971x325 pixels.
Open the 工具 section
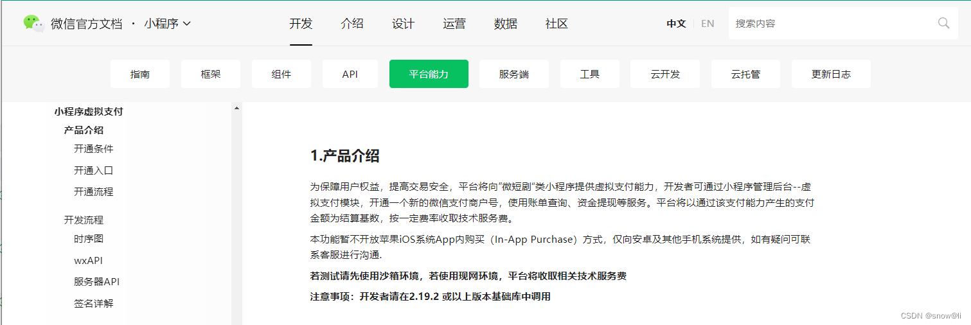[x=590, y=74]
